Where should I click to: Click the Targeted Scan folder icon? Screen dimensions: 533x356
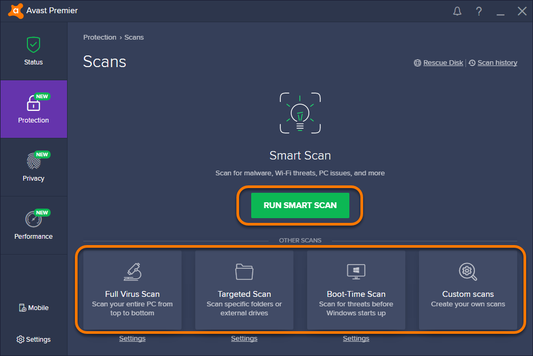point(244,271)
